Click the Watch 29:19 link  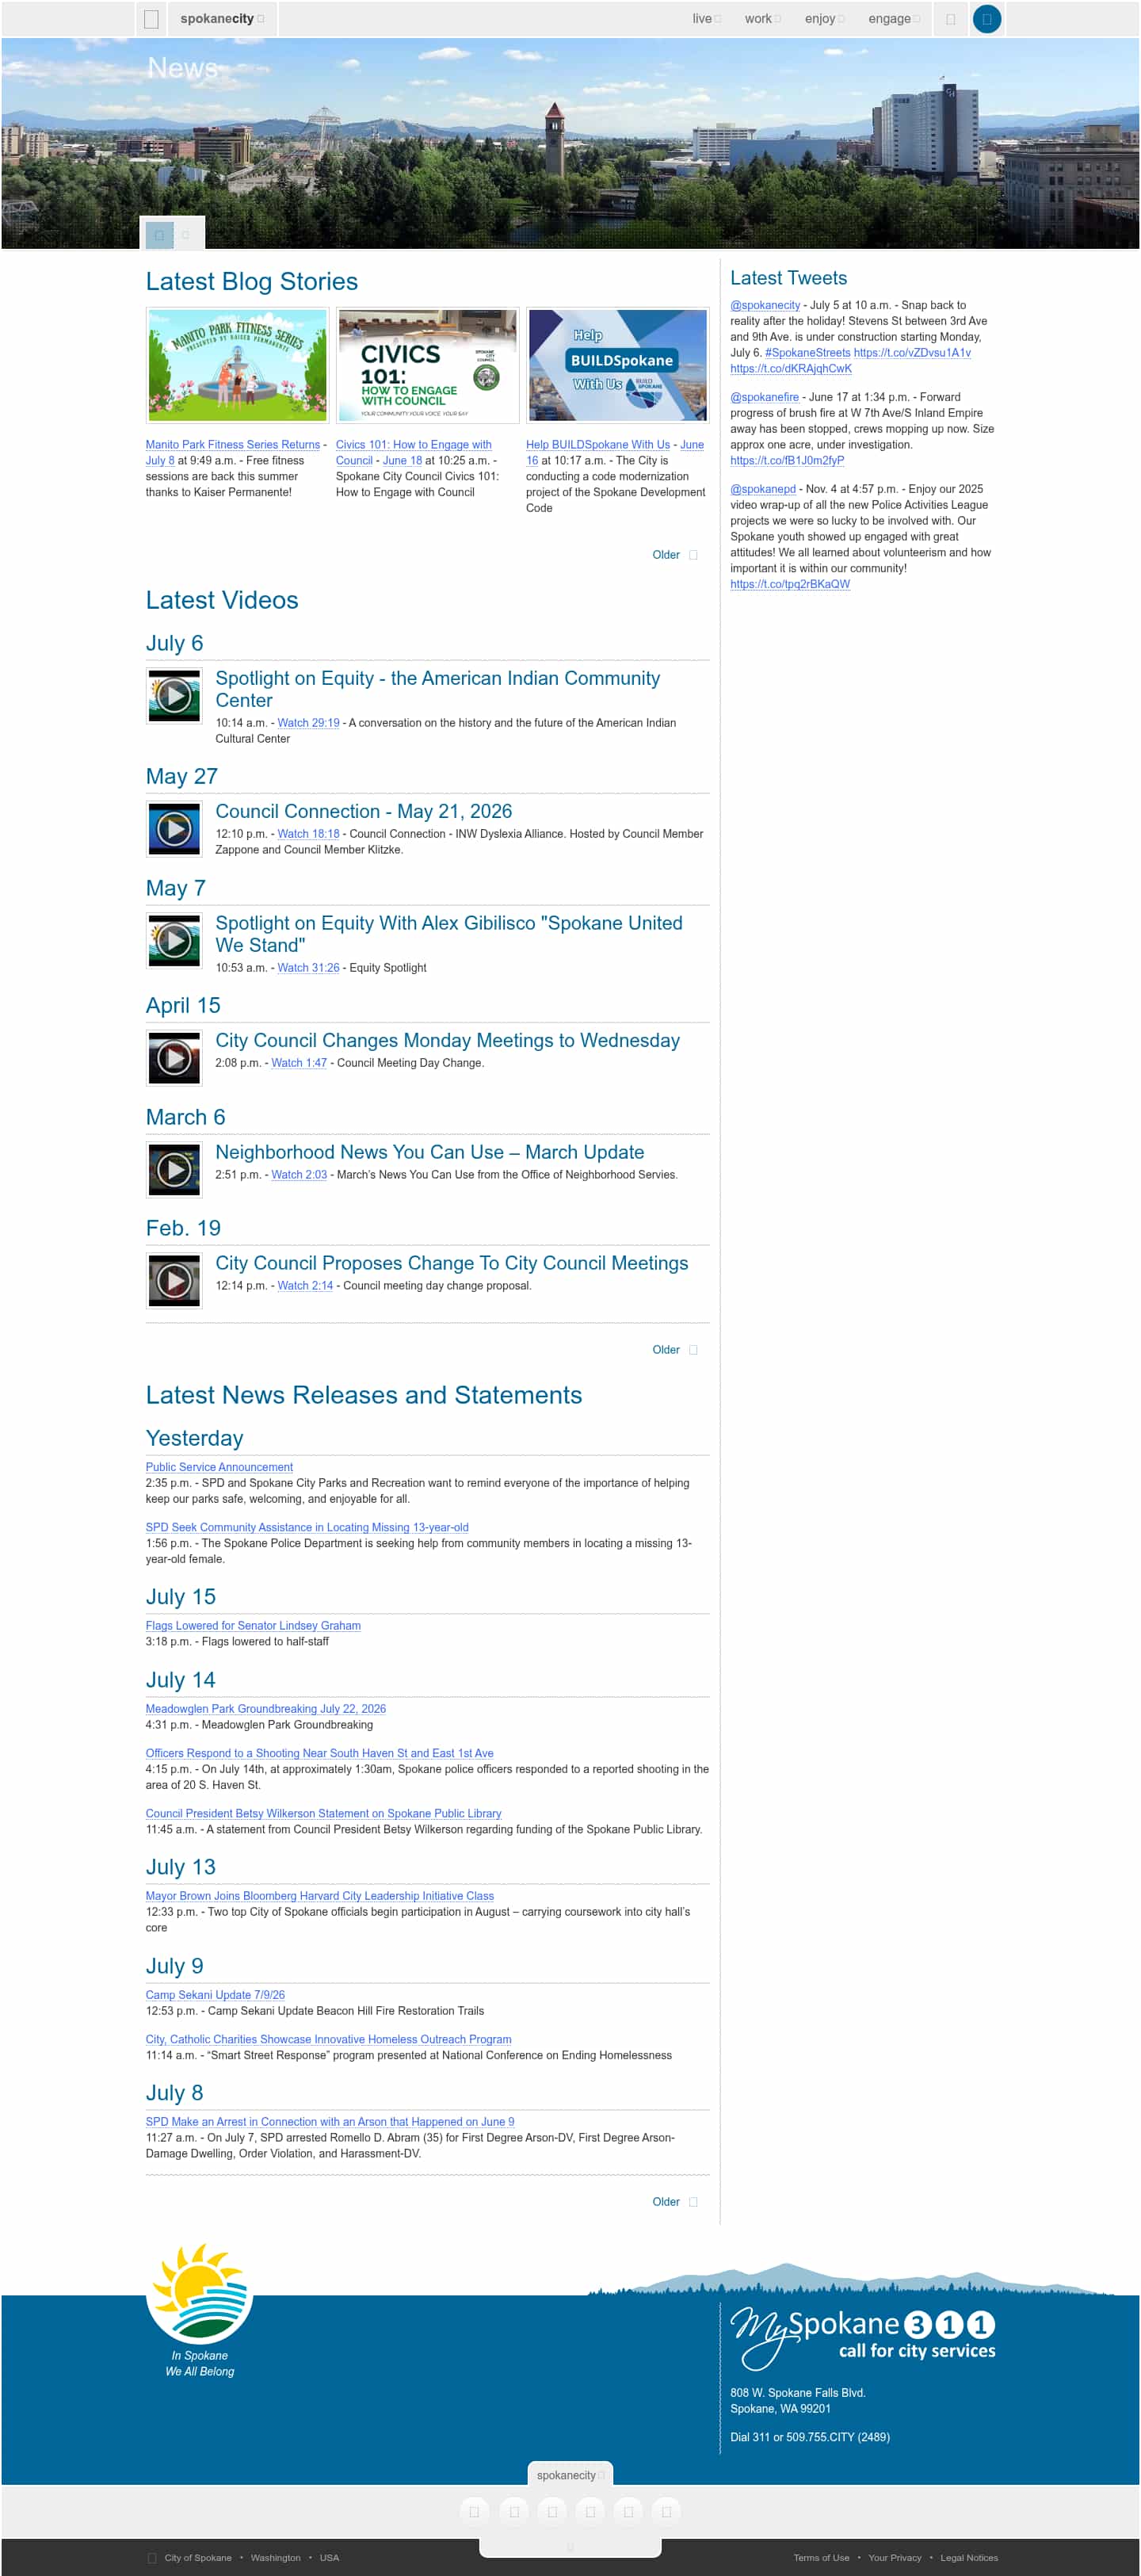coord(308,723)
